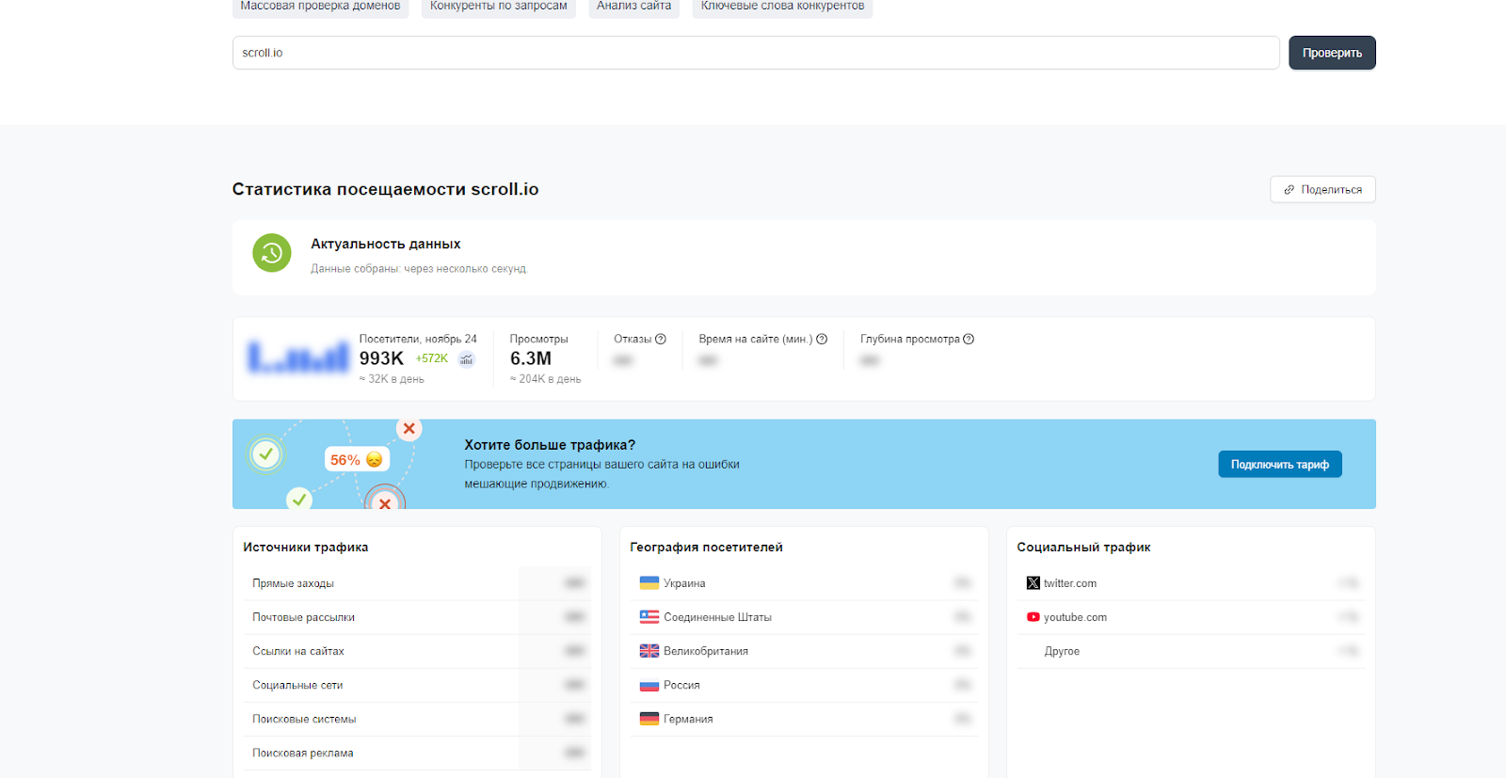This screenshot has height=778, width=1506.
Task: Click the 6.3M page views value
Action: coord(531,358)
